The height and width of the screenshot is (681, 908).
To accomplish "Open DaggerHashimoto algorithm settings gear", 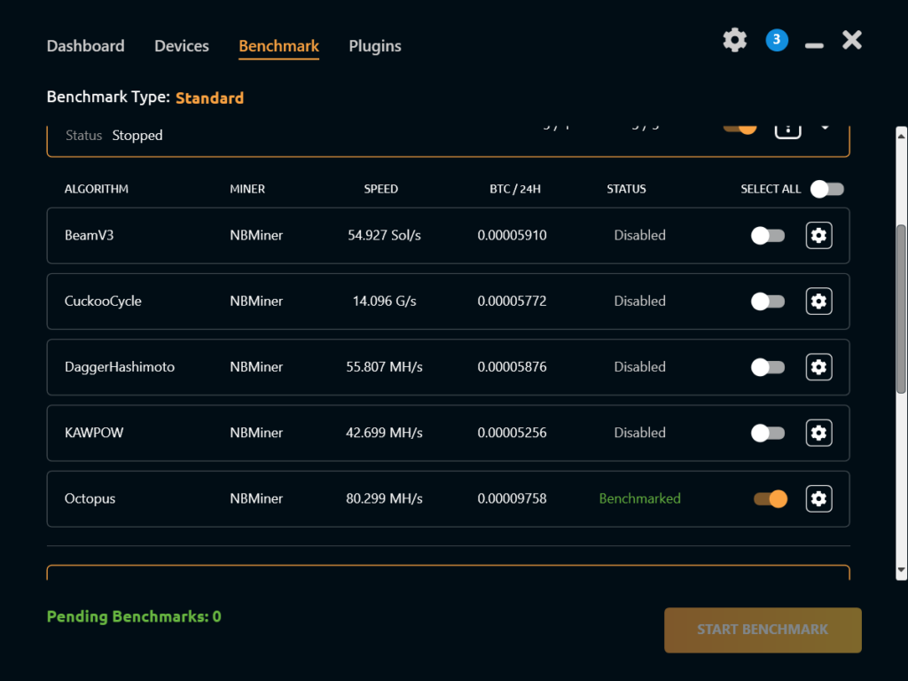I will tap(818, 367).
